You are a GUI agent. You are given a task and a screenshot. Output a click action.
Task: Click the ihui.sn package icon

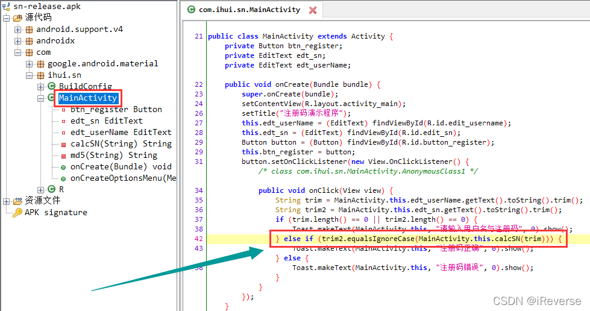tap(40, 75)
